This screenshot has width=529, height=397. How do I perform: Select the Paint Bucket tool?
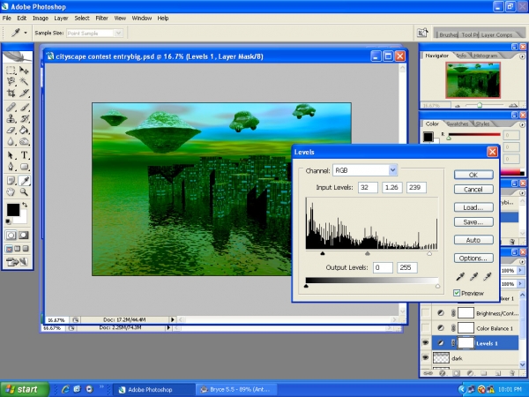pos(24,130)
